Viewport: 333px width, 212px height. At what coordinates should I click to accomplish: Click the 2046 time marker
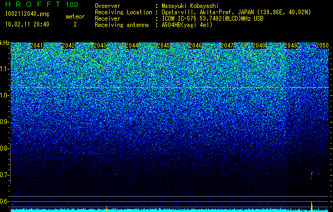pyautogui.click(x=195, y=46)
